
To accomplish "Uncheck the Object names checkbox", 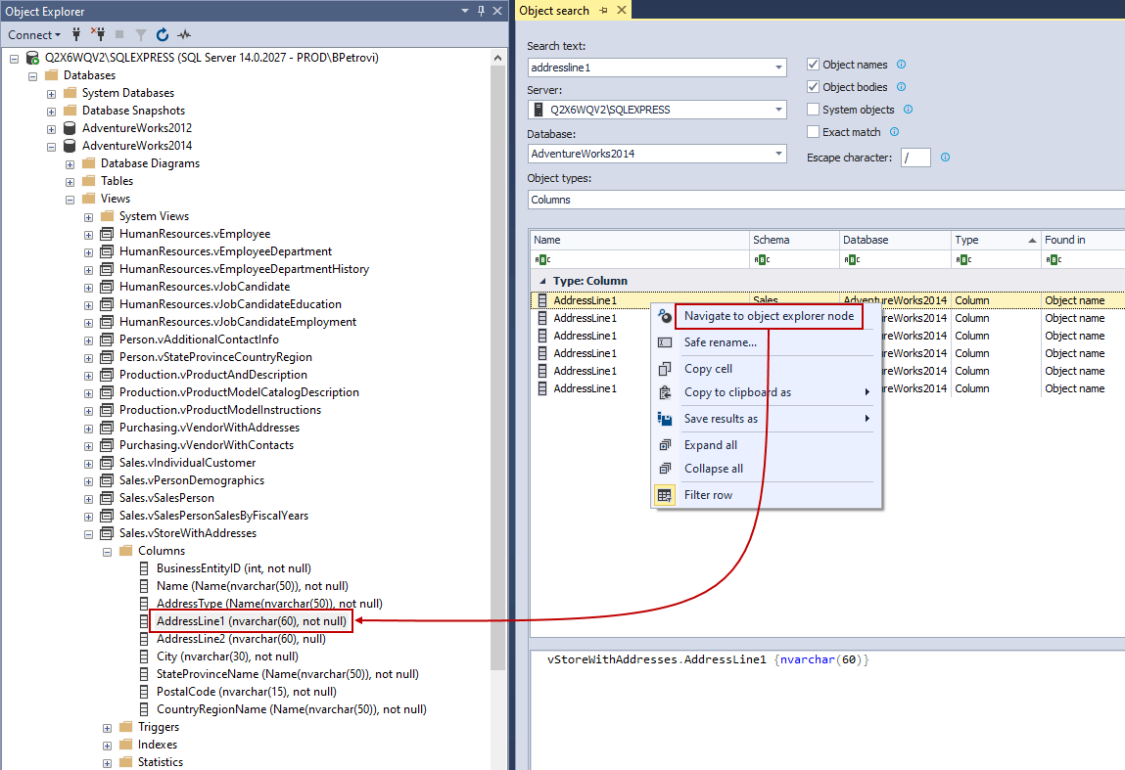I will click(813, 65).
